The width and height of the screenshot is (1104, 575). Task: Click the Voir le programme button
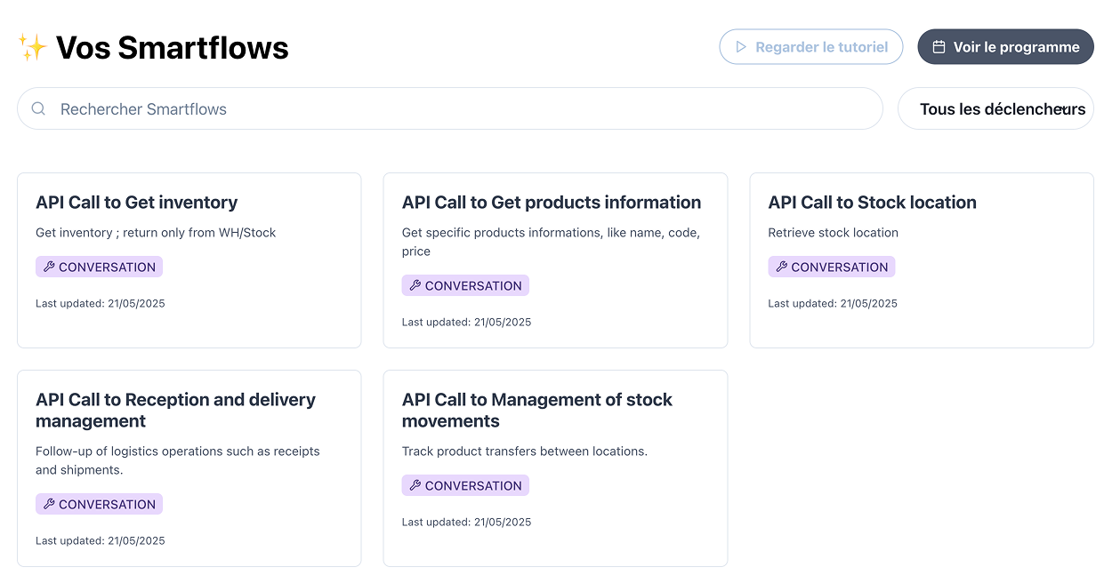point(1005,46)
